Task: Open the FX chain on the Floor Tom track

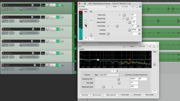Action: pos(57,41)
